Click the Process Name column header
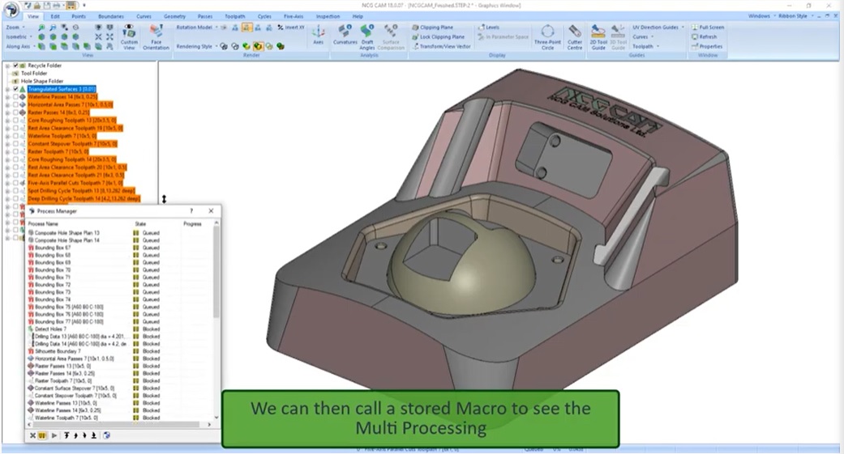 (x=43, y=223)
